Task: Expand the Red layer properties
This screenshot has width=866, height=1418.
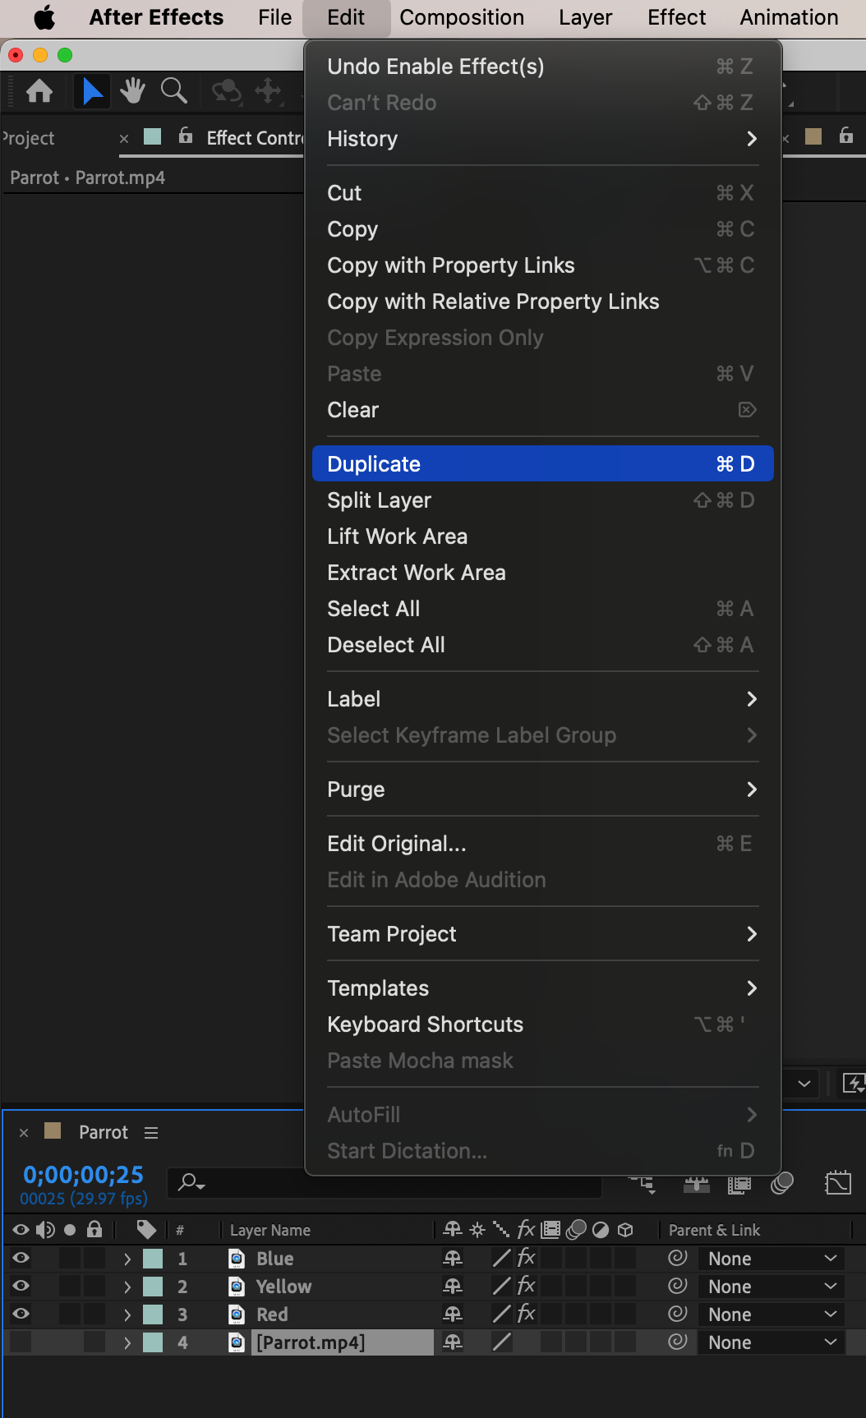Action: coord(127,1314)
